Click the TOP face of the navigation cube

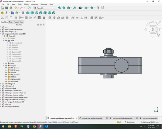coord(153,29)
